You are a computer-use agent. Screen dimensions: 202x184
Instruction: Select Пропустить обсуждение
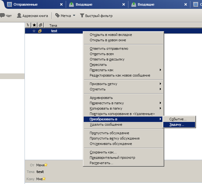coord(123,133)
